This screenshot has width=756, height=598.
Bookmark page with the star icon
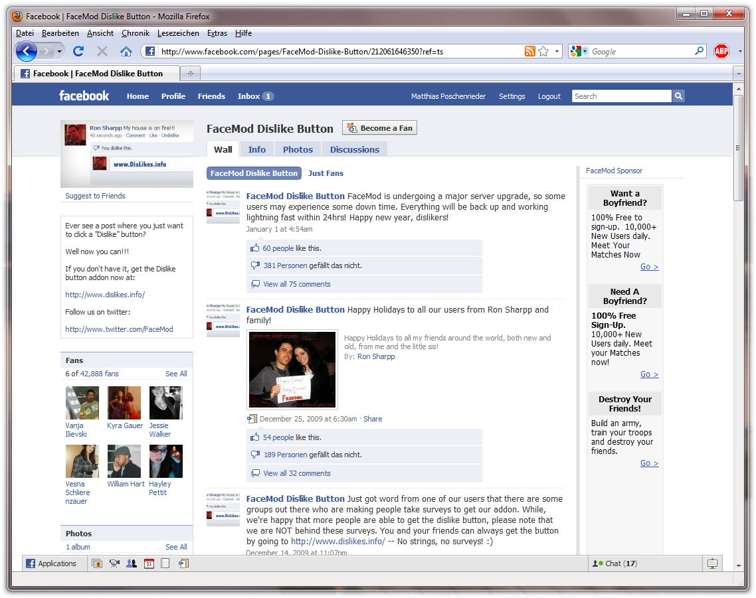click(543, 51)
